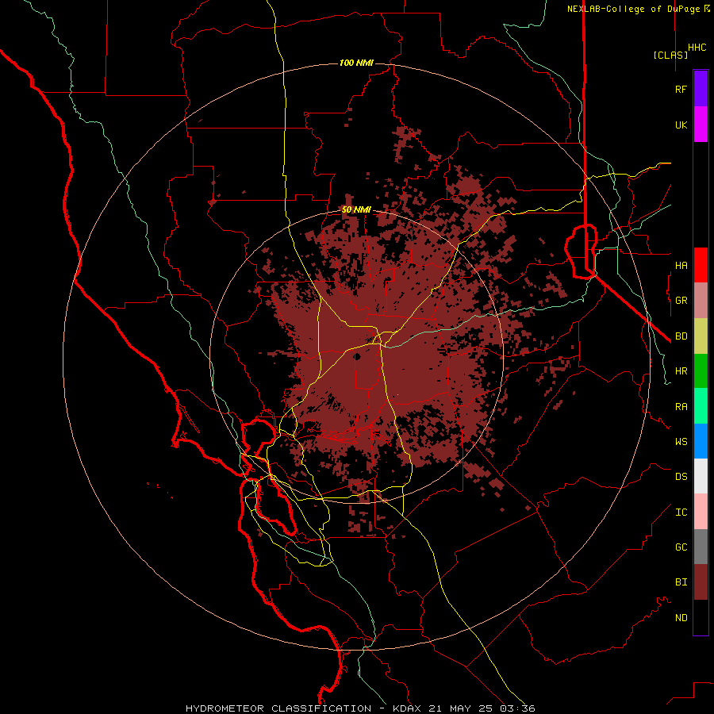714x714 pixels.
Task: Click the [CLAS] units label
Action: point(670,55)
